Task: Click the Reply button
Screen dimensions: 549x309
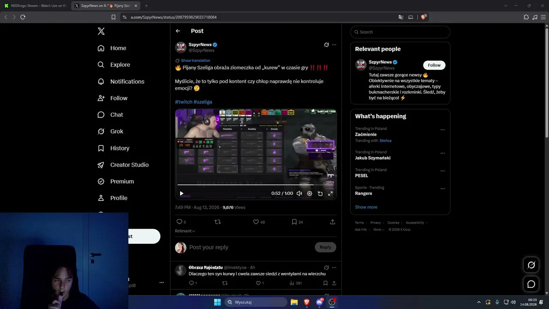Action: [x=326, y=247]
